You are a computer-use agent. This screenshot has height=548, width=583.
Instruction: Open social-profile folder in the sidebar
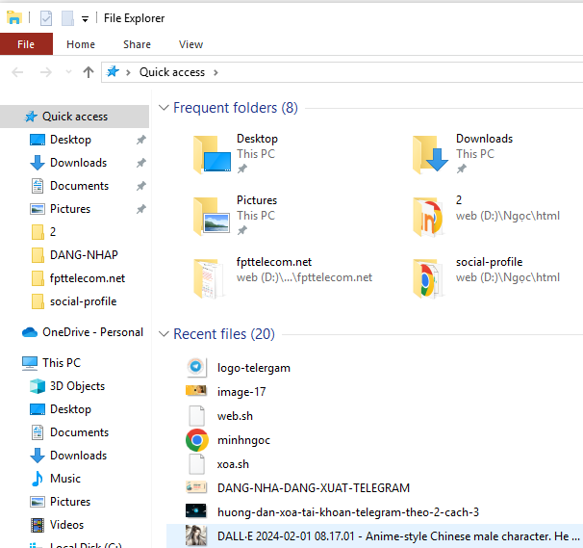point(84,301)
